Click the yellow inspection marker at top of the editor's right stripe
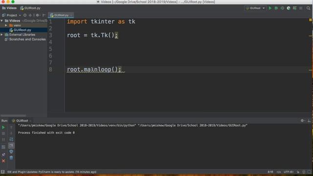Viewport: 313px width, 176px height. coord(311,20)
